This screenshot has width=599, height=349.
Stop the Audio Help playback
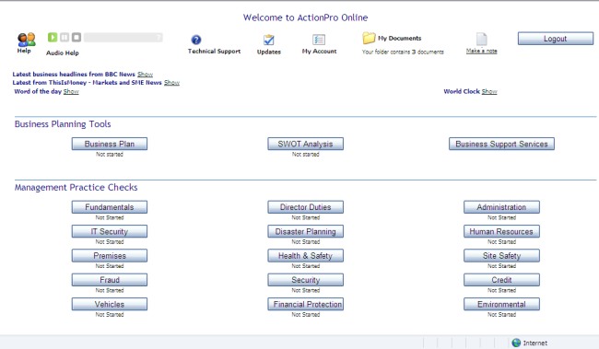click(x=76, y=37)
